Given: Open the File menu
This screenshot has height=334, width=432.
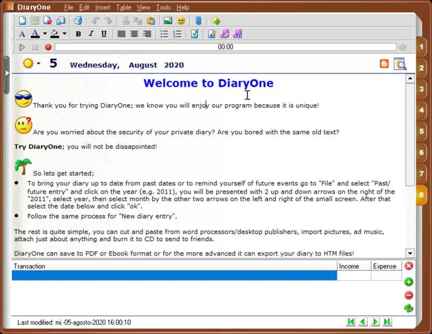Looking at the screenshot, I should click(x=69, y=8).
